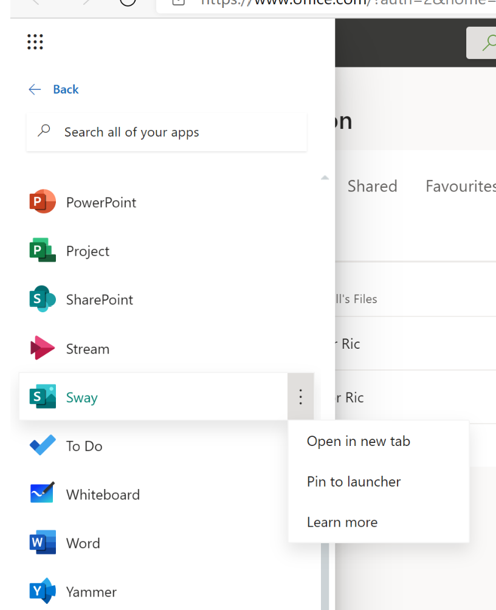
Task: Launch SharePoint from its icon
Action: 43,300
